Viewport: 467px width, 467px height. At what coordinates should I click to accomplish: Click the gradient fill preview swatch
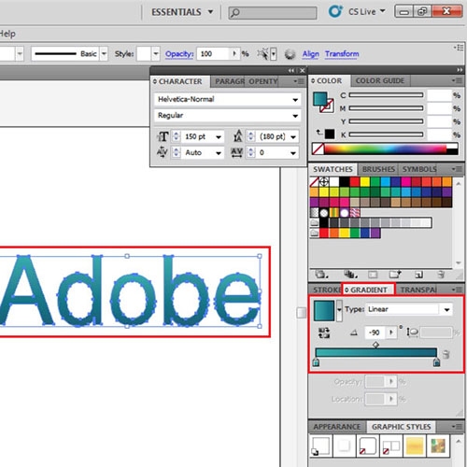324,310
